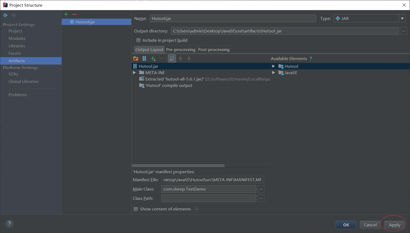This screenshot has width=410, height=233.
Task: Open Available Elements help question mark
Action: 311,58
